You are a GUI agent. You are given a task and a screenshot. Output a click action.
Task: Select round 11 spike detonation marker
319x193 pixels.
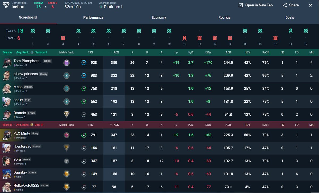click(184, 38)
